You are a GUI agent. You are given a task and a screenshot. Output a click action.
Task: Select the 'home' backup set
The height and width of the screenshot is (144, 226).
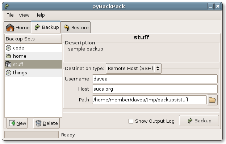pyautogui.click(x=33, y=56)
